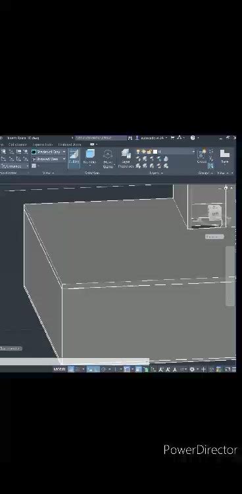Click the Selection panel title

(x=92, y=173)
